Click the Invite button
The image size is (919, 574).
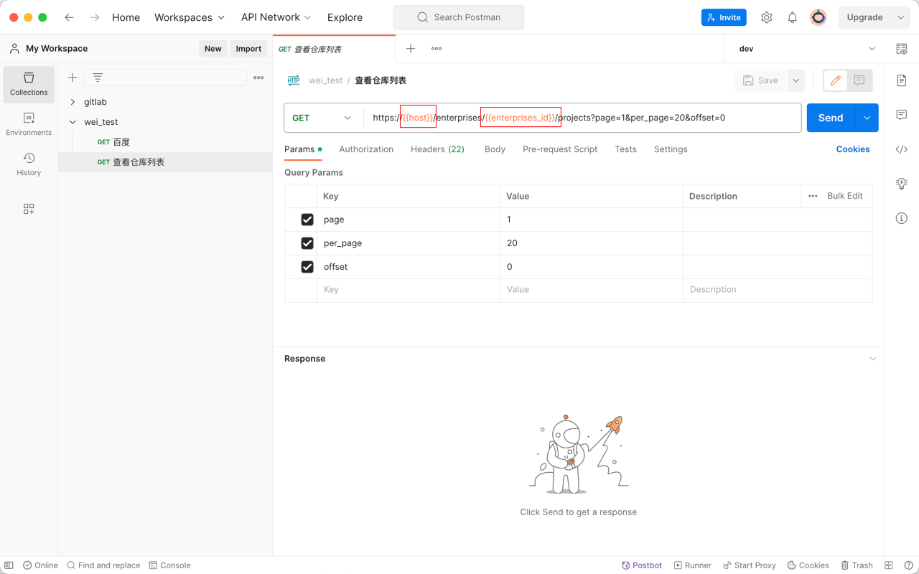tap(724, 17)
